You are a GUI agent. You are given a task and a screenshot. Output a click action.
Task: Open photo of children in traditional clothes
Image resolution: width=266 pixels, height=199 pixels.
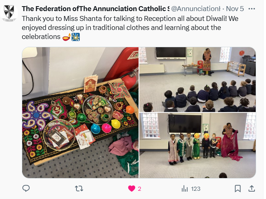(197, 146)
